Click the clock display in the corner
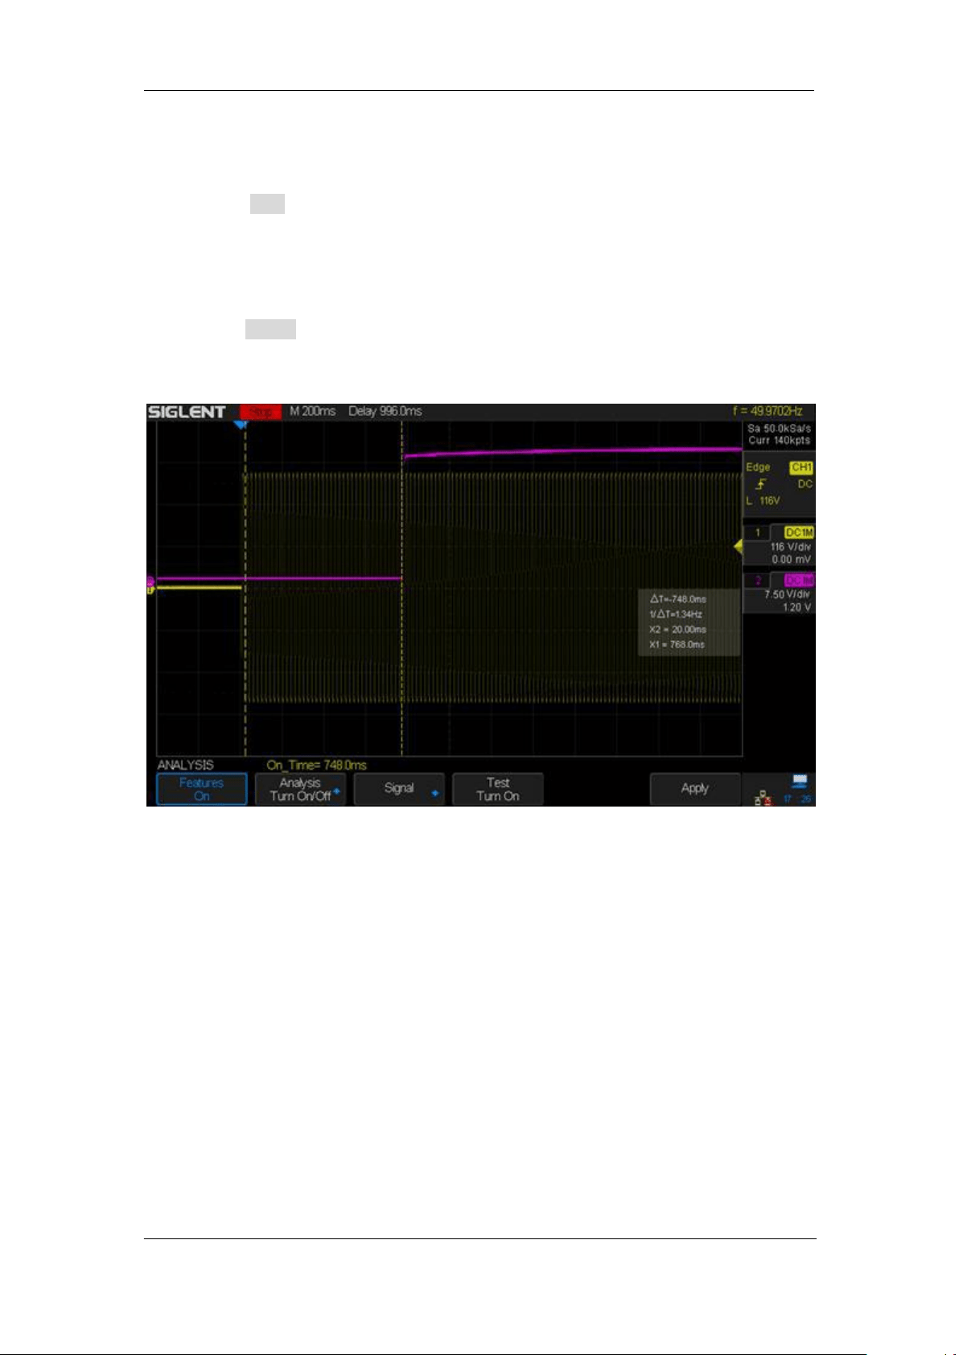 click(797, 799)
